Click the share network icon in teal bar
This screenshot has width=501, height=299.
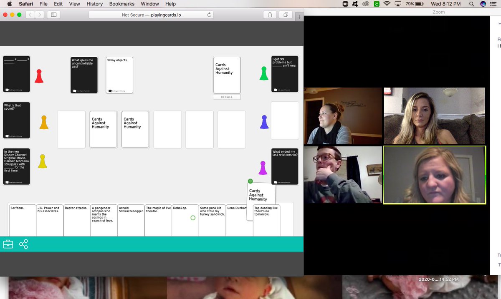[24, 244]
